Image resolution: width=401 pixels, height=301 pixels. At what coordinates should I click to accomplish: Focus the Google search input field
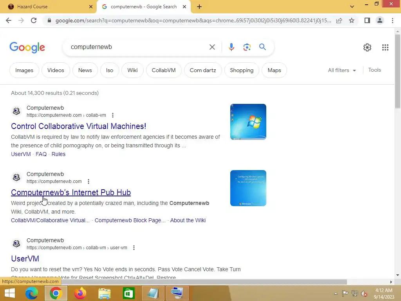pyautogui.click(x=138, y=47)
